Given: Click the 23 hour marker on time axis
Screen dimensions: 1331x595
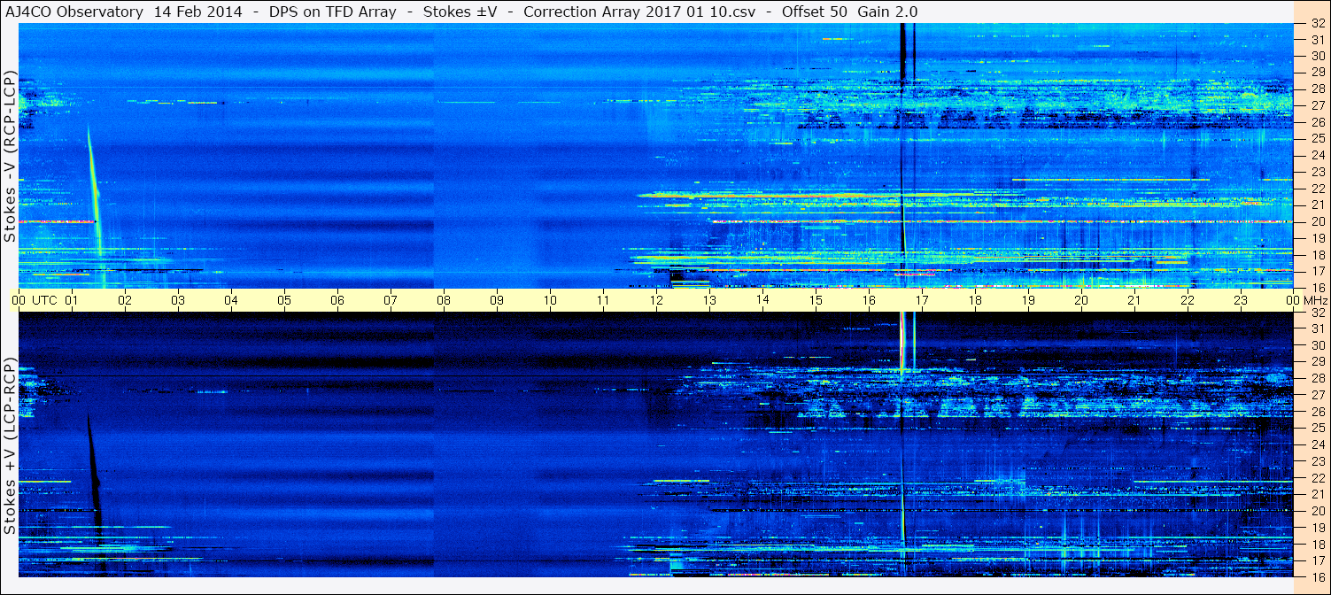Looking at the screenshot, I should point(1241,300).
